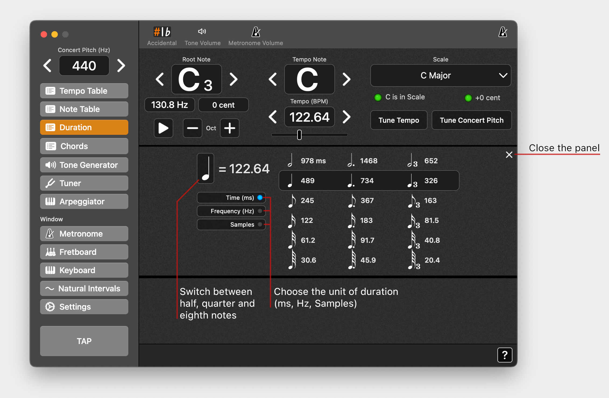
Task: Click the 122.64 tempo BPM field
Action: point(310,117)
